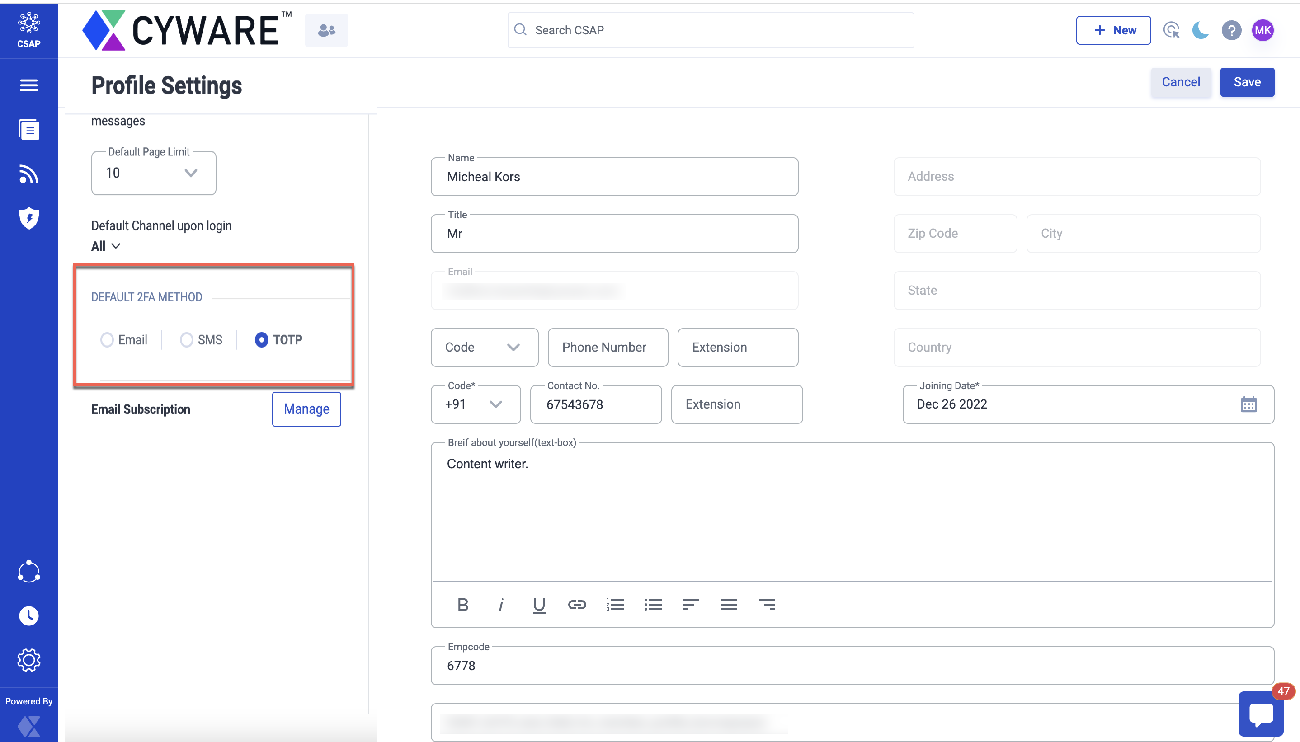Select SMS as default 2FA method
This screenshot has height=742, width=1300.
click(x=186, y=339)
